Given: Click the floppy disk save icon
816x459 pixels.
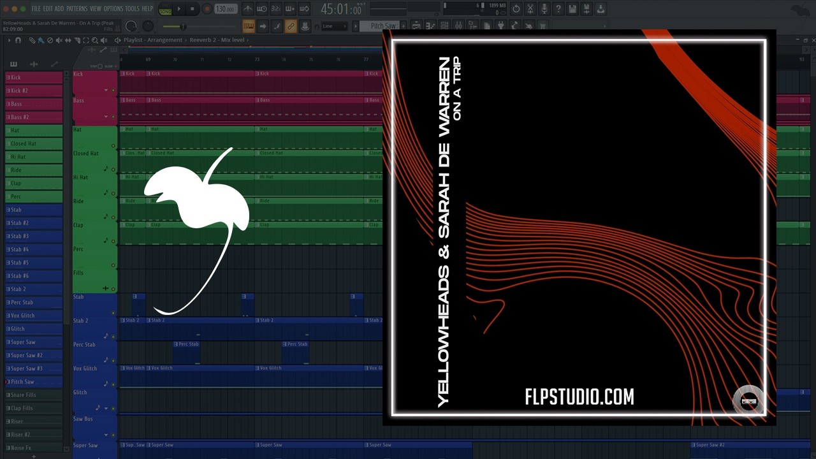Looking at the screenshot, I should pos(572,9).
